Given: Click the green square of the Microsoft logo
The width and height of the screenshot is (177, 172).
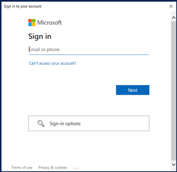Looking at the screenshot, I should click(x=34, y=21).
